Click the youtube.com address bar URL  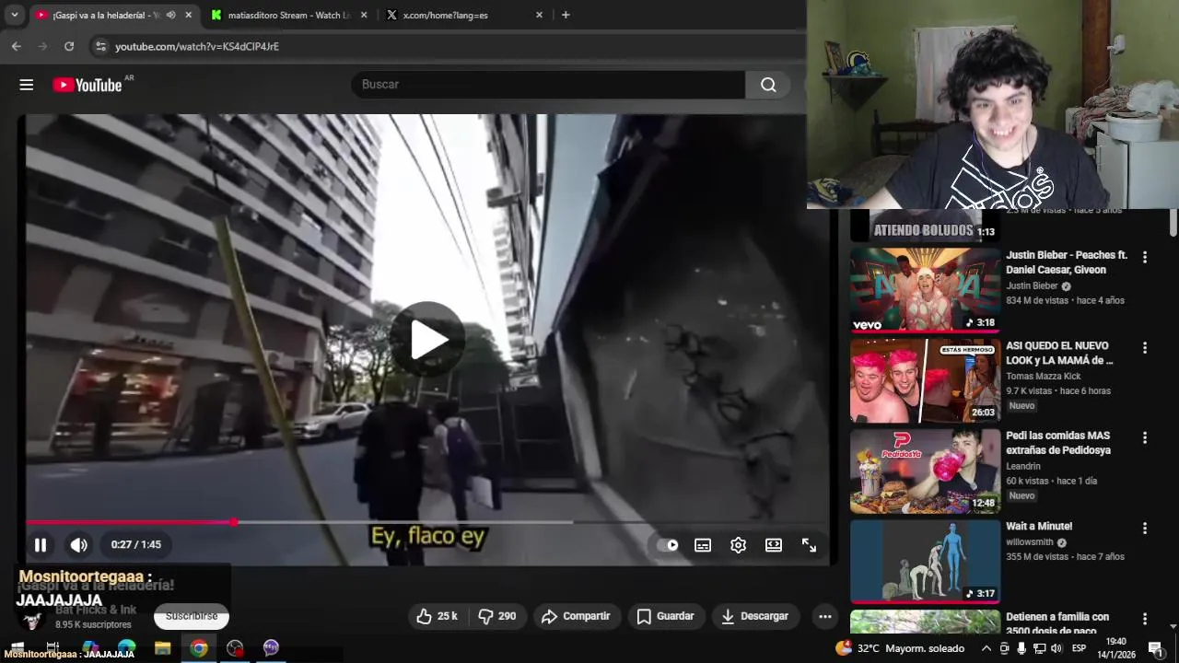[197, 46]
